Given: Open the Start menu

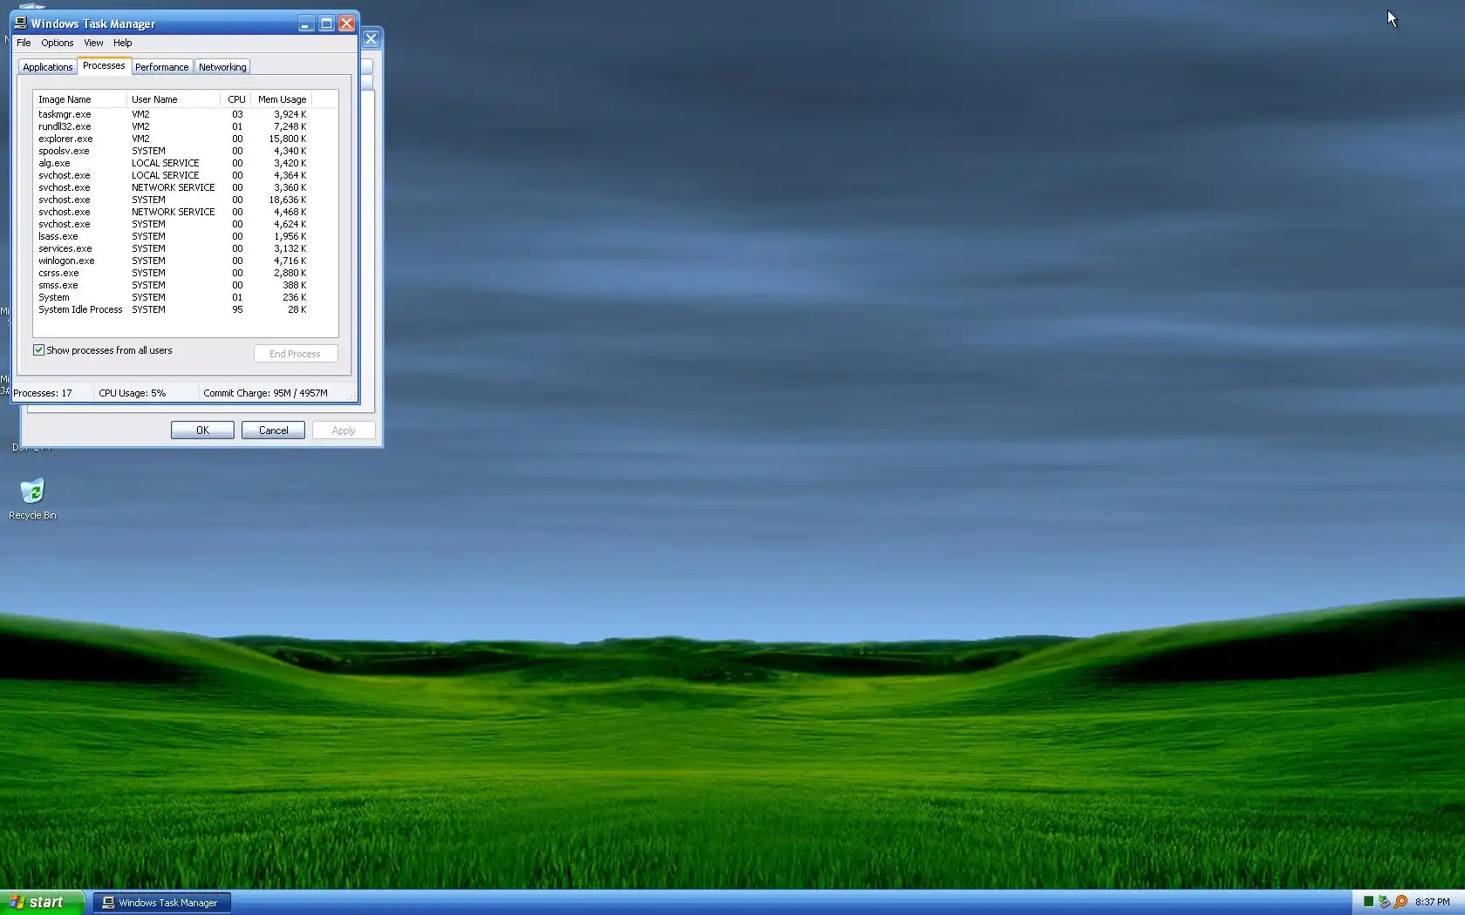Looking at the screenshot, I should (42, 903).
